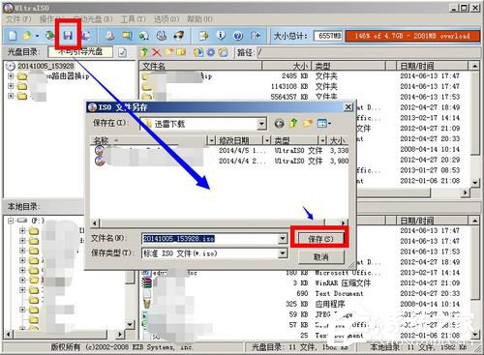
Task: Create a new folder in the save dialog
Action: coord(308,123)
